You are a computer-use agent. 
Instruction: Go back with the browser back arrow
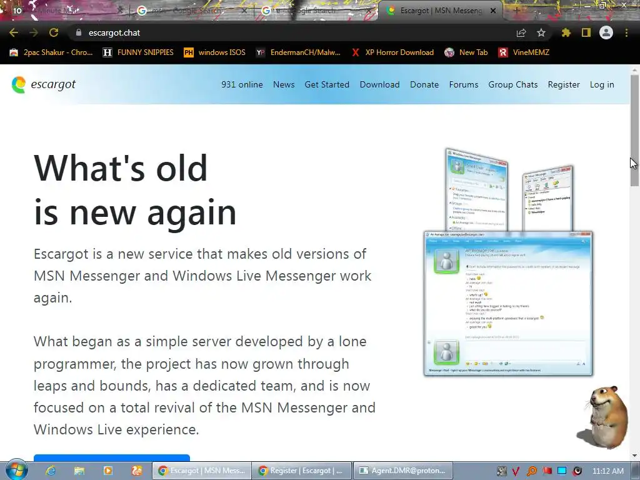14,32
